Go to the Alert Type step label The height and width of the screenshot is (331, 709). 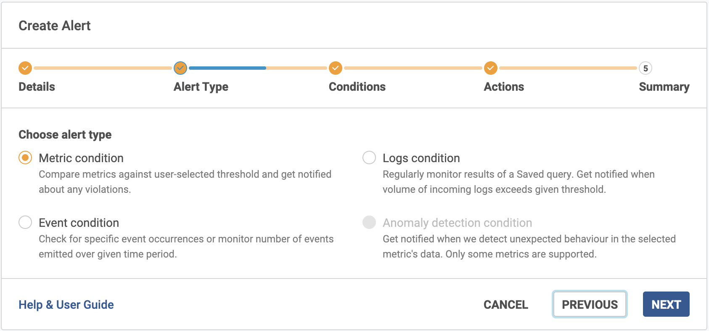tap(201, 87)
